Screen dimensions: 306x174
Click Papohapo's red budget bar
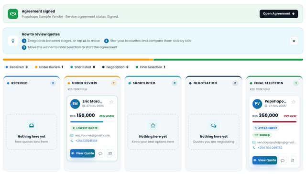pyautogui.click(x=274, y=122)
